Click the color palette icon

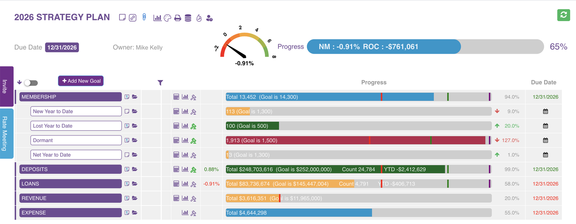(167, 18)
